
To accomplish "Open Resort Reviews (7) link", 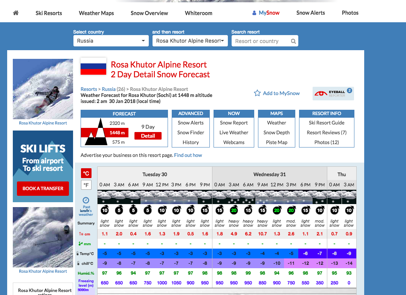I will [327, 132].
